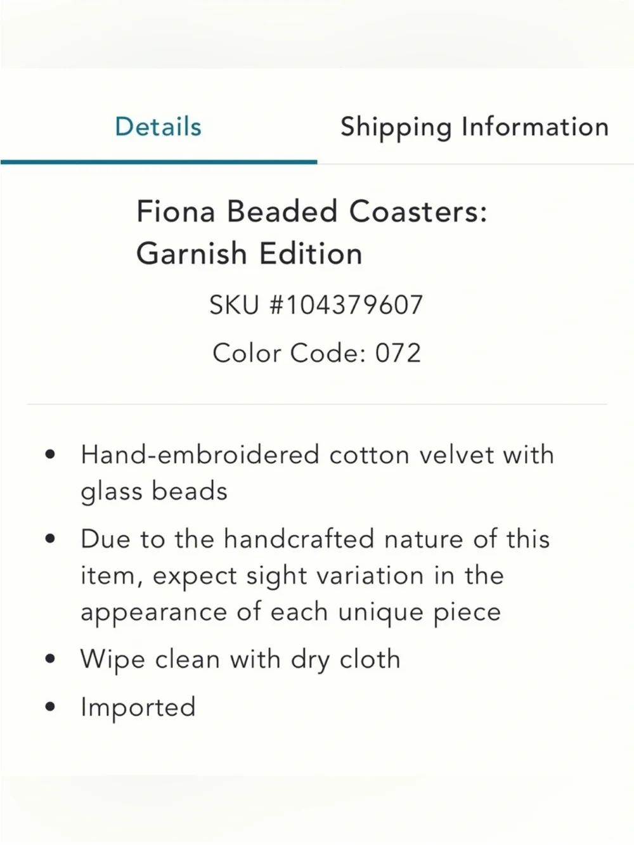The height and width of the screenshot is (845, 634).
Task: Click the bullet dot beside Due to
Action: click(x=51, y=539)
